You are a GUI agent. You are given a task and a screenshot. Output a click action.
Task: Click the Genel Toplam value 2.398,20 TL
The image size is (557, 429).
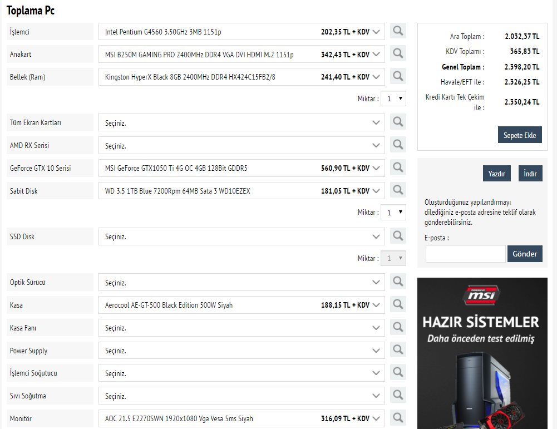click(522, 67)
